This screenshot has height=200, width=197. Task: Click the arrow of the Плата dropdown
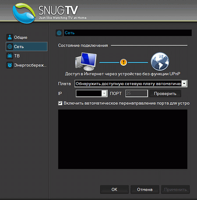point(184,84)
